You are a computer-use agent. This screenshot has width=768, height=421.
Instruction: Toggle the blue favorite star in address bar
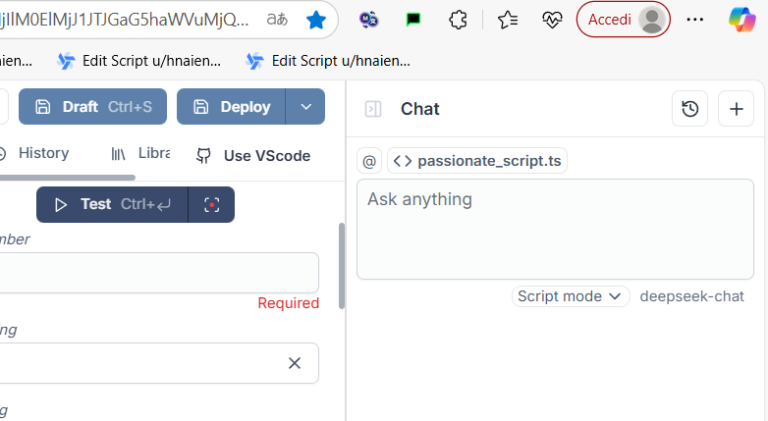(316, 20)
